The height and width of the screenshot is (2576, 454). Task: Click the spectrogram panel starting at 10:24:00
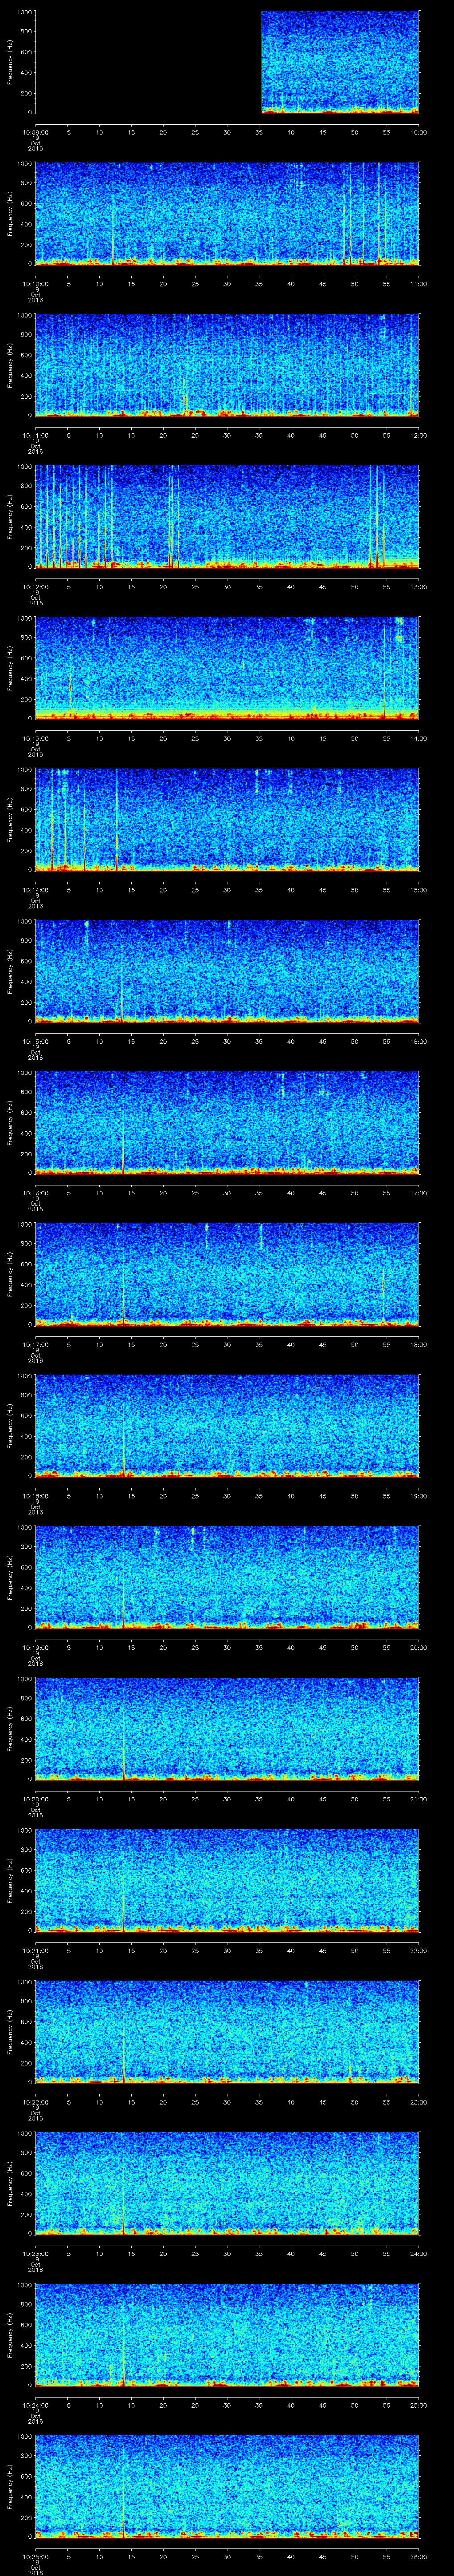227,2335
